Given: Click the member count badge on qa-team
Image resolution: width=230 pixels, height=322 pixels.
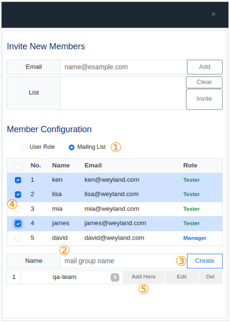Looking at the screenshot, I should [x=115, y=277].
